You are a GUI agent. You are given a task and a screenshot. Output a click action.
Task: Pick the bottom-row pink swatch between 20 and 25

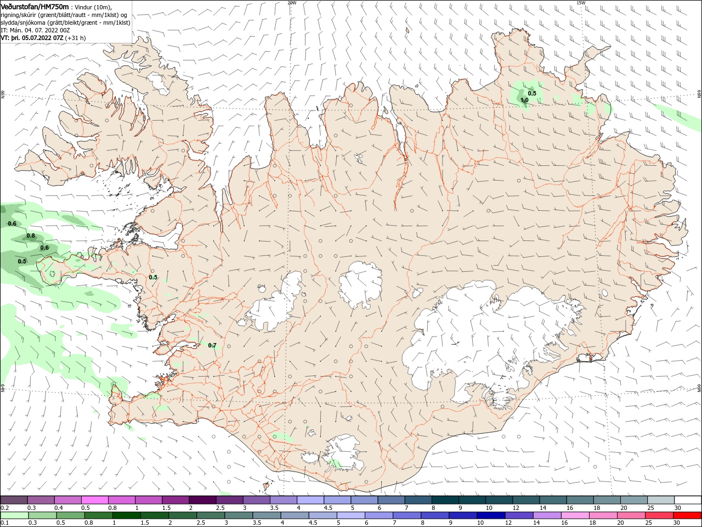pos(631,515)
